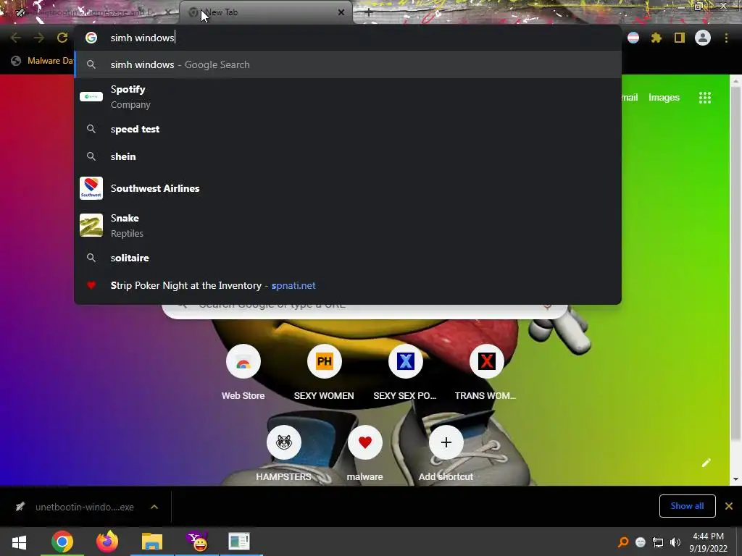Expand the unetbootin download options chevron
Image resolution: width=742 pixels, height=556 pixels.
(x=154, y=507)
